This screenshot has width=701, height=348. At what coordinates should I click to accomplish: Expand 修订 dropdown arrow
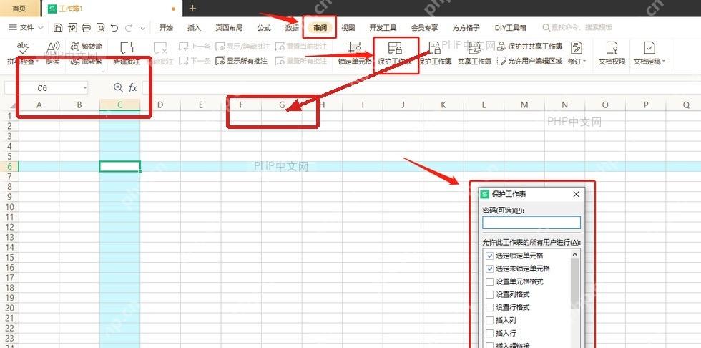pyautogui.click(x=585, y=62)
